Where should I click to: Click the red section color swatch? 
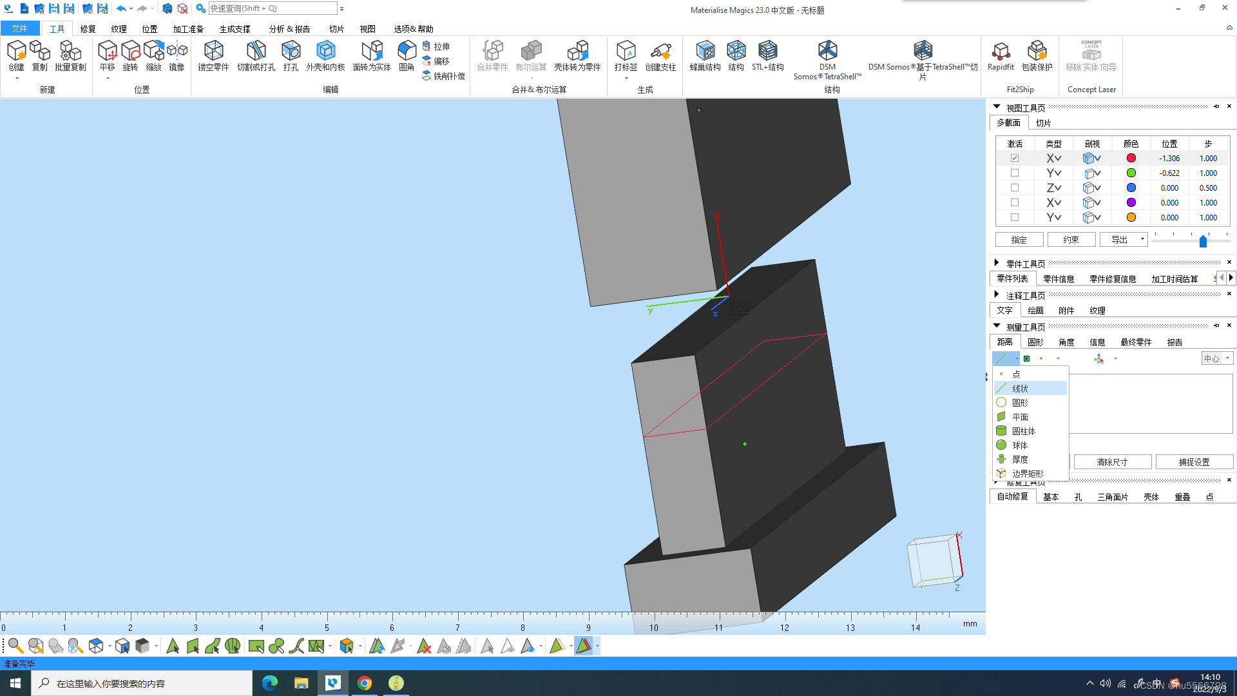tap(1131, 159)
